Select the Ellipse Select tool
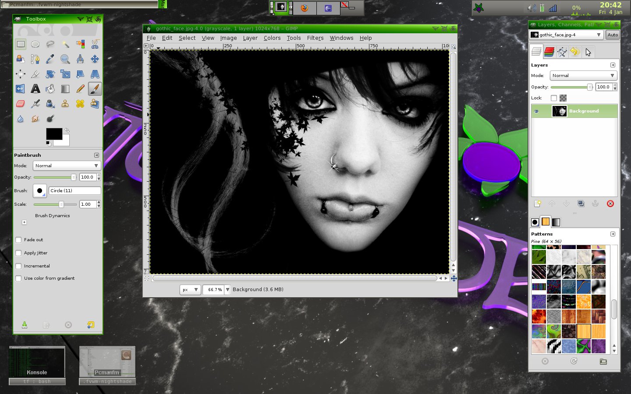The width and height of the screenshot is (631, 394). point(35,44)
